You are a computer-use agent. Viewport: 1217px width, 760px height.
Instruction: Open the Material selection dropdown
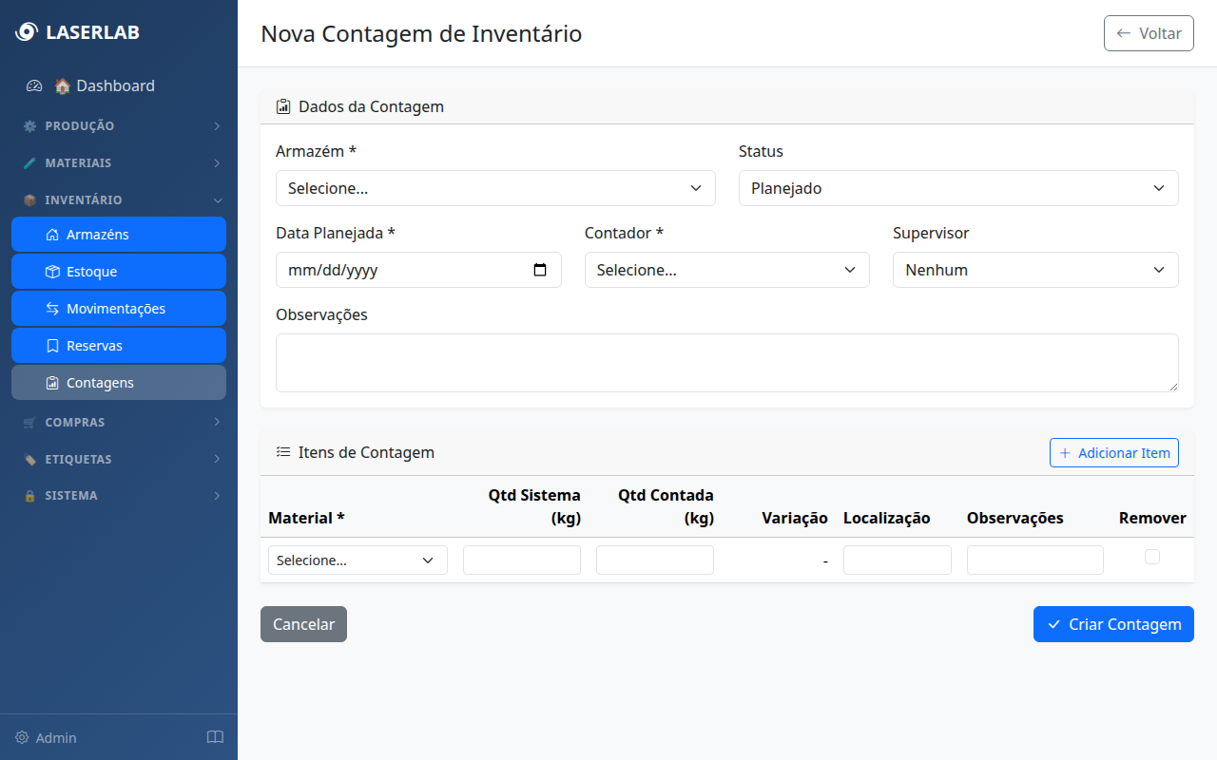click(x=357, y=560)
